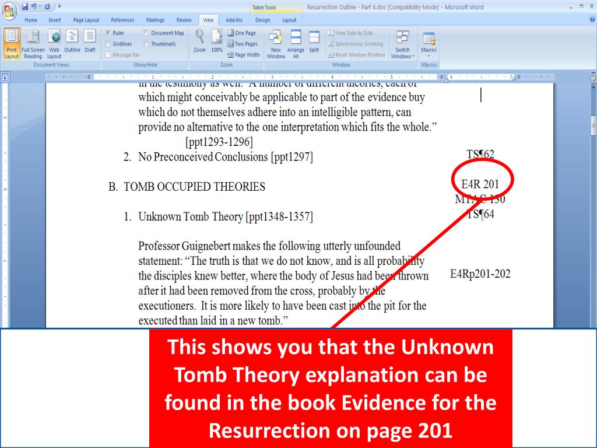This screenshot has height=448, width=597.
Task: Click Arrange All windows
Action: (x=296, y=44)
